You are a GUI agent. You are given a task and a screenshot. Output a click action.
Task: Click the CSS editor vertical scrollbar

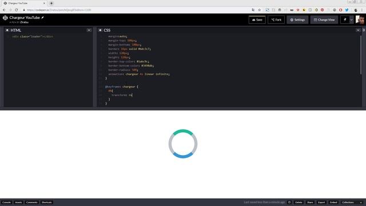click(361, 55)
